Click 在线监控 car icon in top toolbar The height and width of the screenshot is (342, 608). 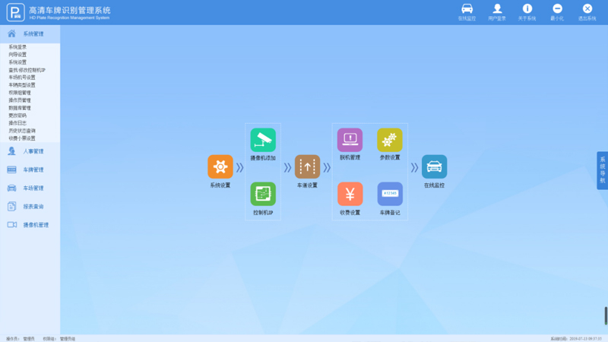[x=467, y=11]
